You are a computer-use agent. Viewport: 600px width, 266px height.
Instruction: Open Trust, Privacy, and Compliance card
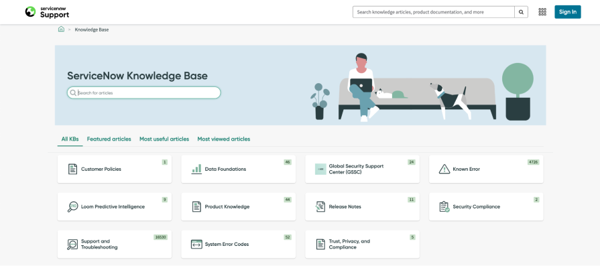point(363,244)
